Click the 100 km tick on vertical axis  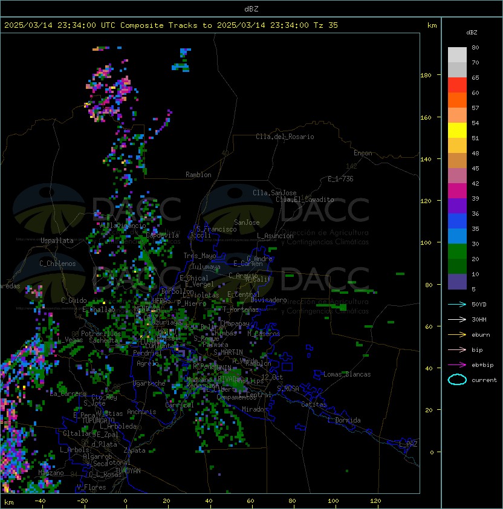[x=426, y=243]
